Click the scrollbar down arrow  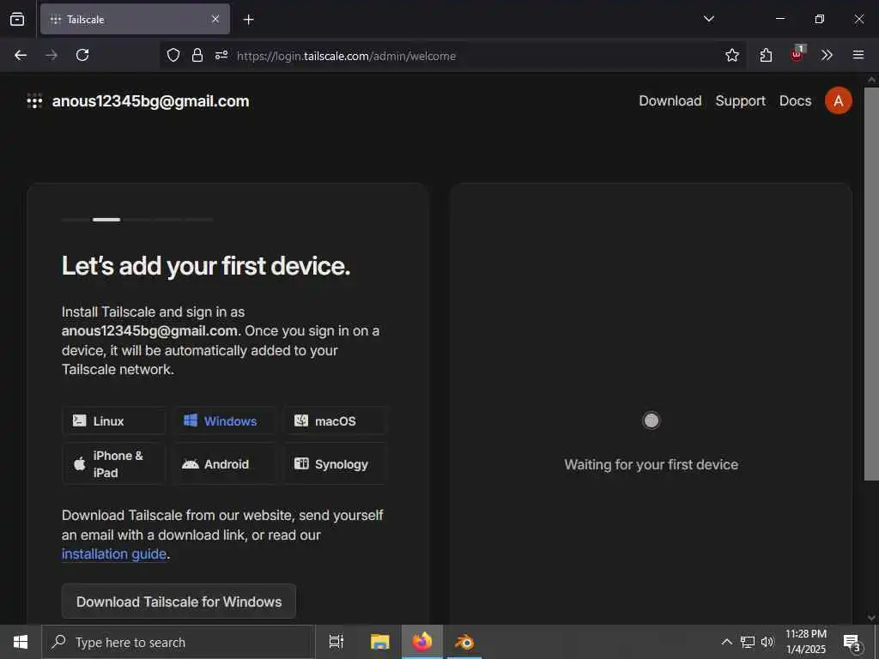[871, 618]
